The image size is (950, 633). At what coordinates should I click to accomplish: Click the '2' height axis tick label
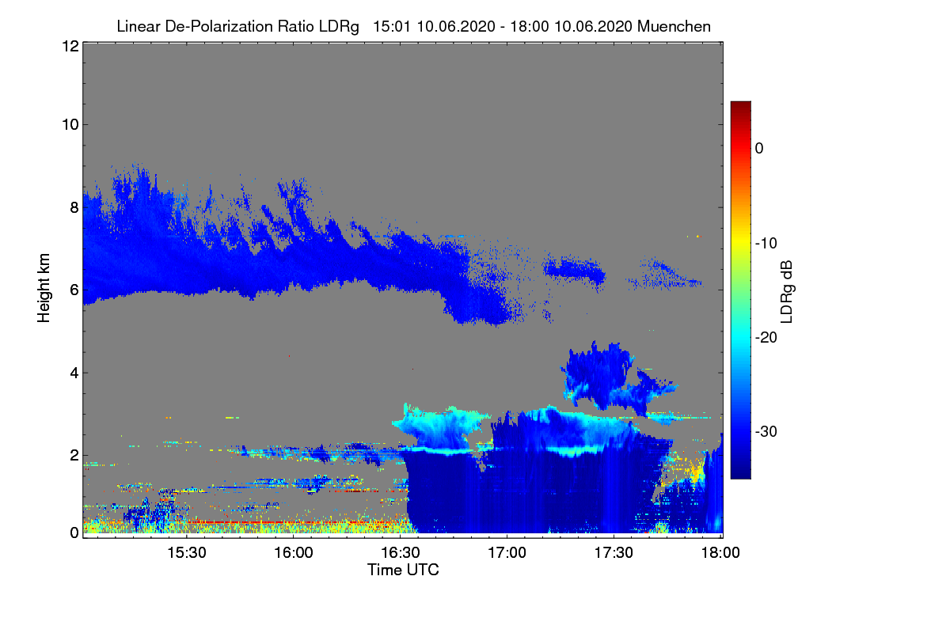[74, 455]
